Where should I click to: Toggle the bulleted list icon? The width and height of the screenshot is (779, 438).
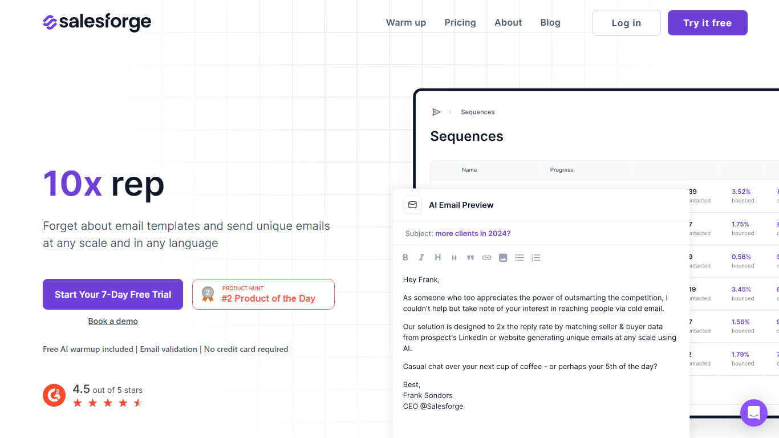pyautogui.click(x=519, y=258)
